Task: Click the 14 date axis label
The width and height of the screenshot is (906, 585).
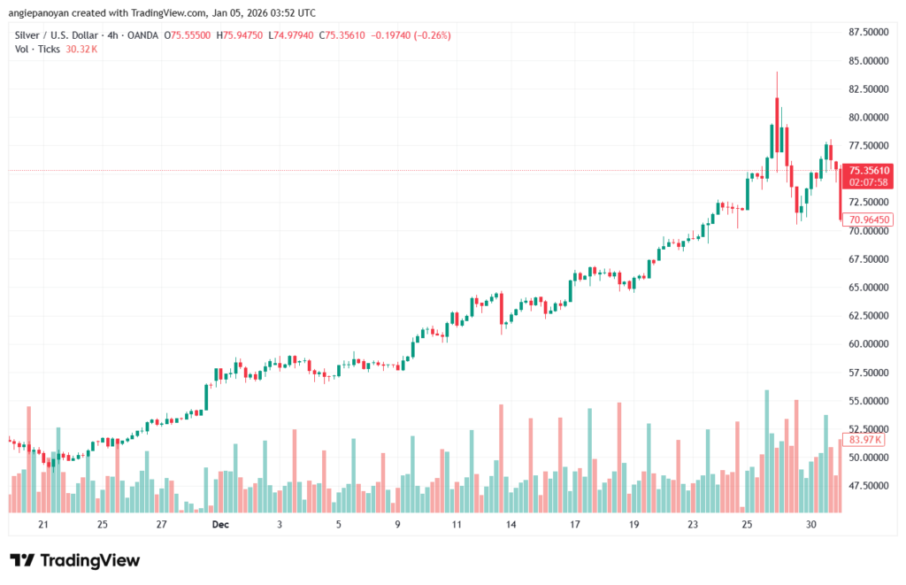Action: coord(511,524)
